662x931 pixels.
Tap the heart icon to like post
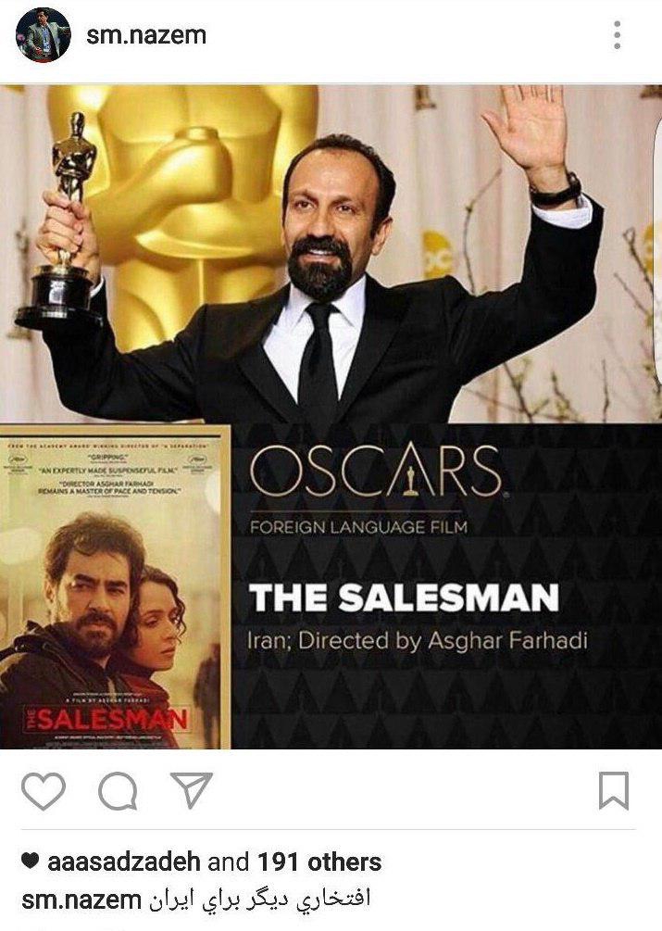(44, 791)
